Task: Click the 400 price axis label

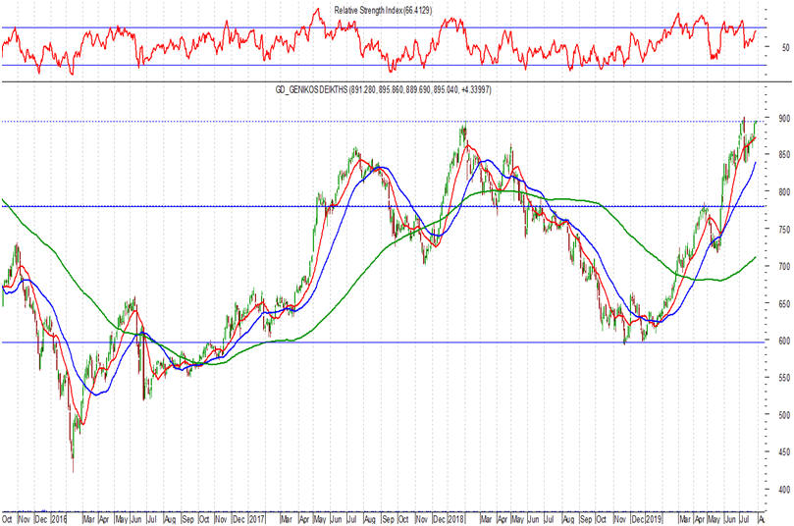Action: (x=784, y=490)
